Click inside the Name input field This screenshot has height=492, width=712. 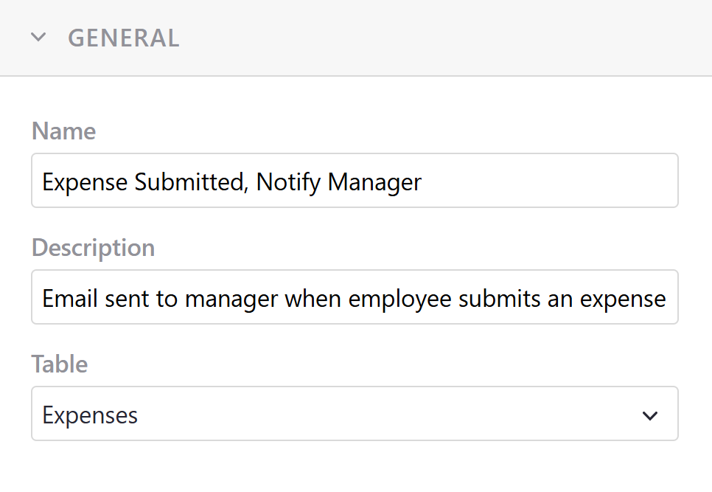(545, 181)
